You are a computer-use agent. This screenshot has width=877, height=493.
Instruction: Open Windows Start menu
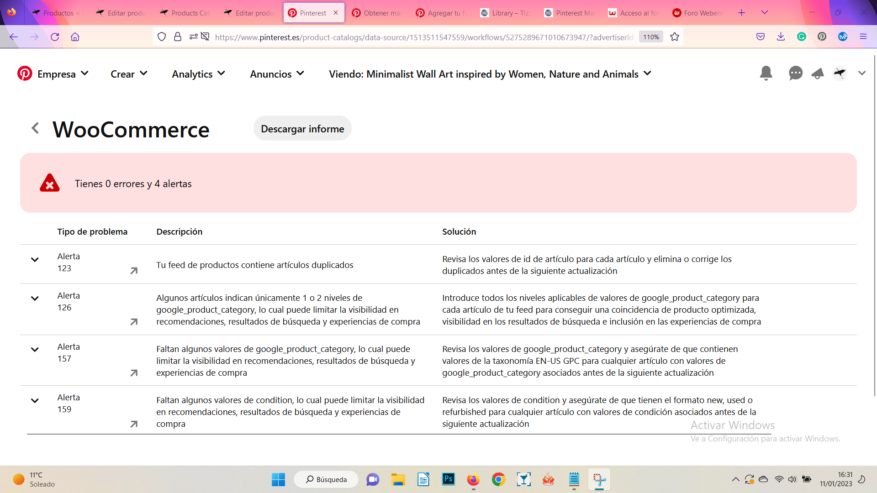[278, 479]
